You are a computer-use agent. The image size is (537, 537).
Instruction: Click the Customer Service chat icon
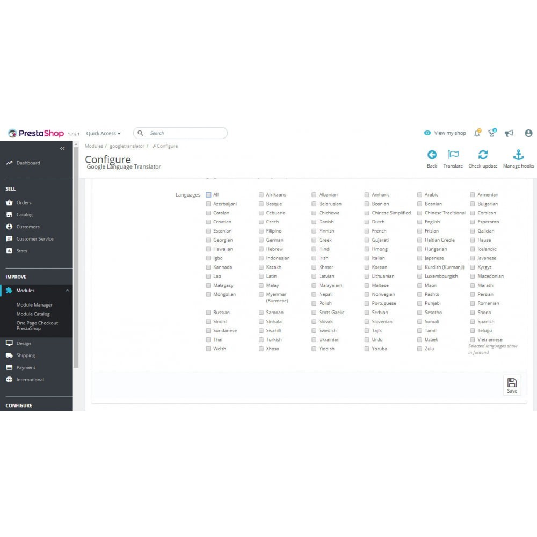(9, 239)
